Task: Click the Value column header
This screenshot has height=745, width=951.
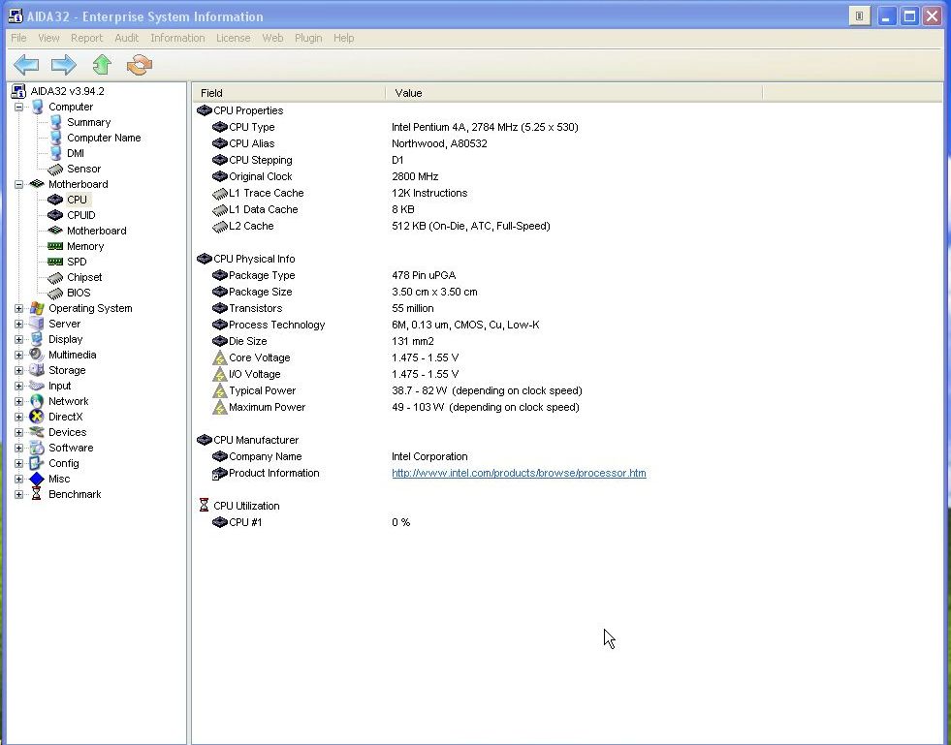Action: tap(574, 93)
